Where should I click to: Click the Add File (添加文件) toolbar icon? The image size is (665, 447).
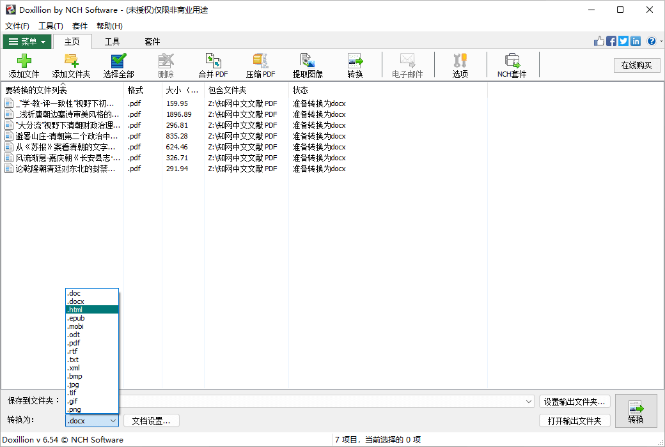[x=24, y=66]
